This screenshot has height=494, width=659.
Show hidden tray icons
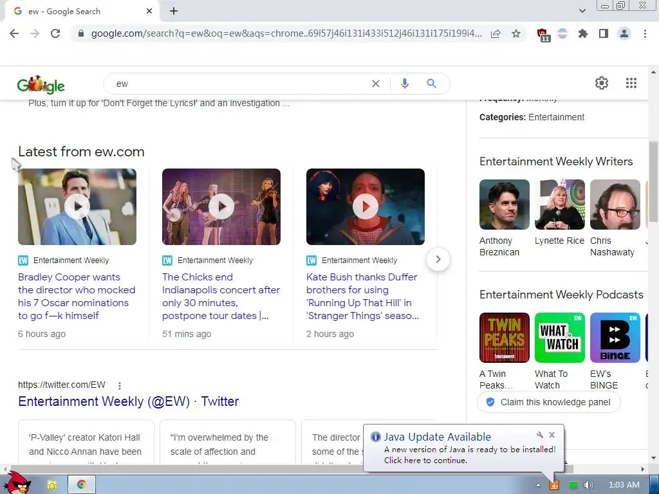[x=538, y=485]
